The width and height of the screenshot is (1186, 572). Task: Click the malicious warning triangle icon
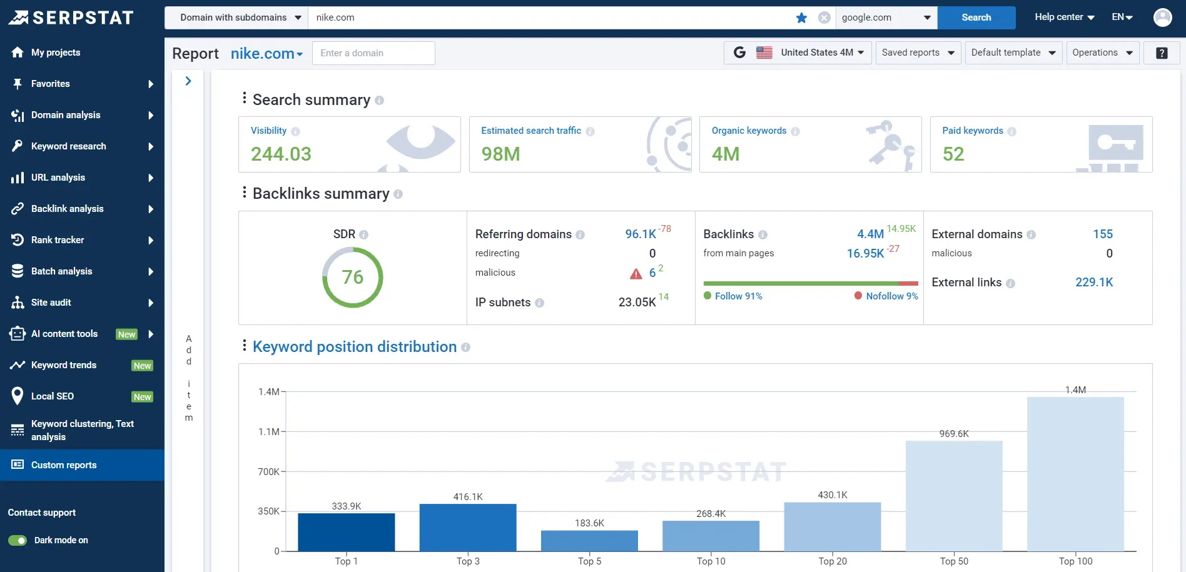click(636, 274)
